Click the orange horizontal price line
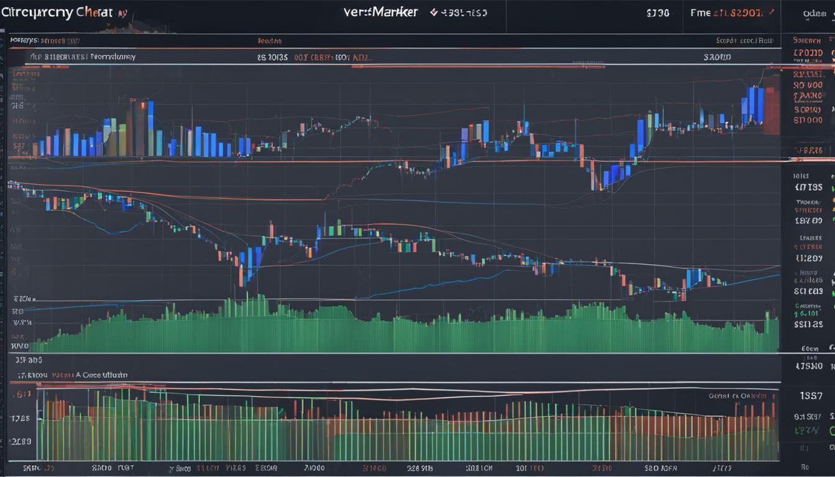This screenshot has height=477, width=835. [398, 161]
